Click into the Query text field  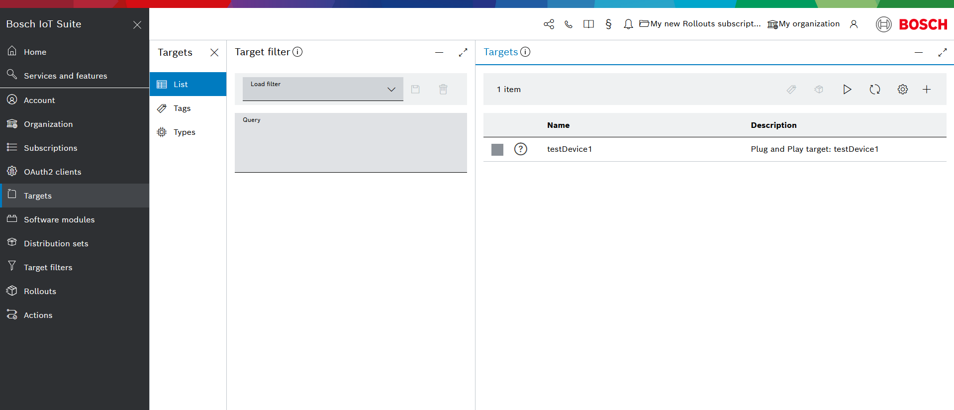click(351, 144)
